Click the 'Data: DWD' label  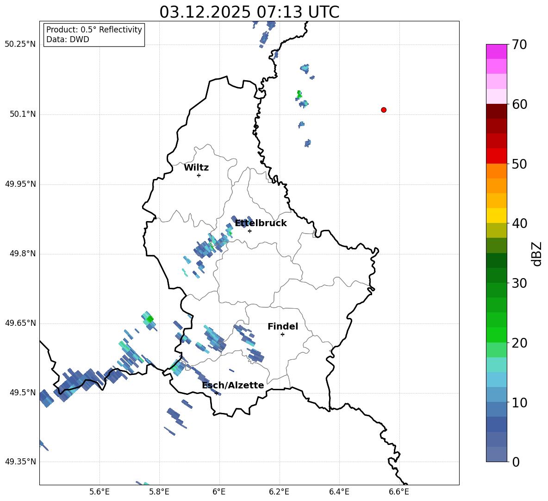[x=68, y=39]
